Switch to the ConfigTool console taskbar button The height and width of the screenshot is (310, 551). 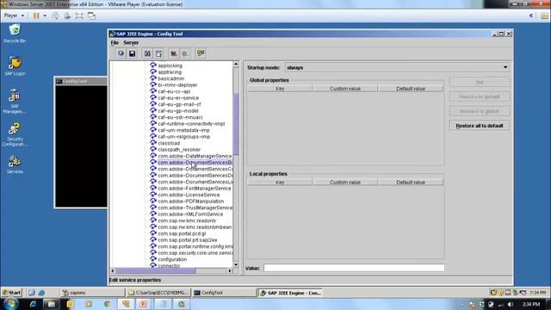(224, 293)
